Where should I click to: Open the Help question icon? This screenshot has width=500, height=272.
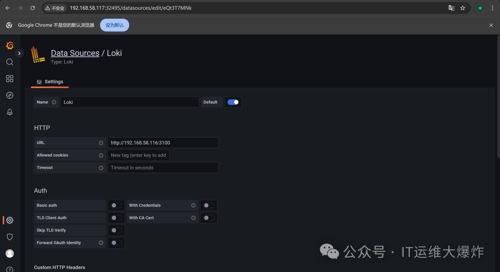coord(10,269)
